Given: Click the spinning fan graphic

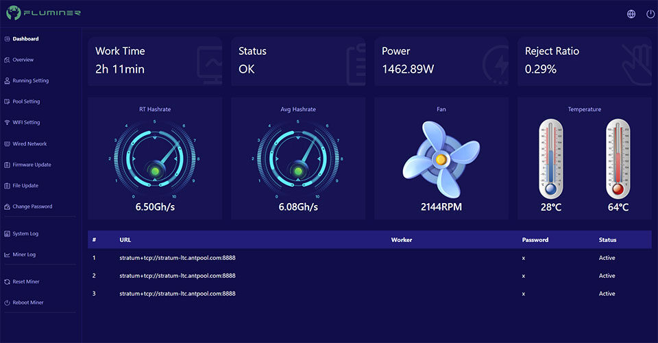Looking at the screenshot, I should [441, 158].
